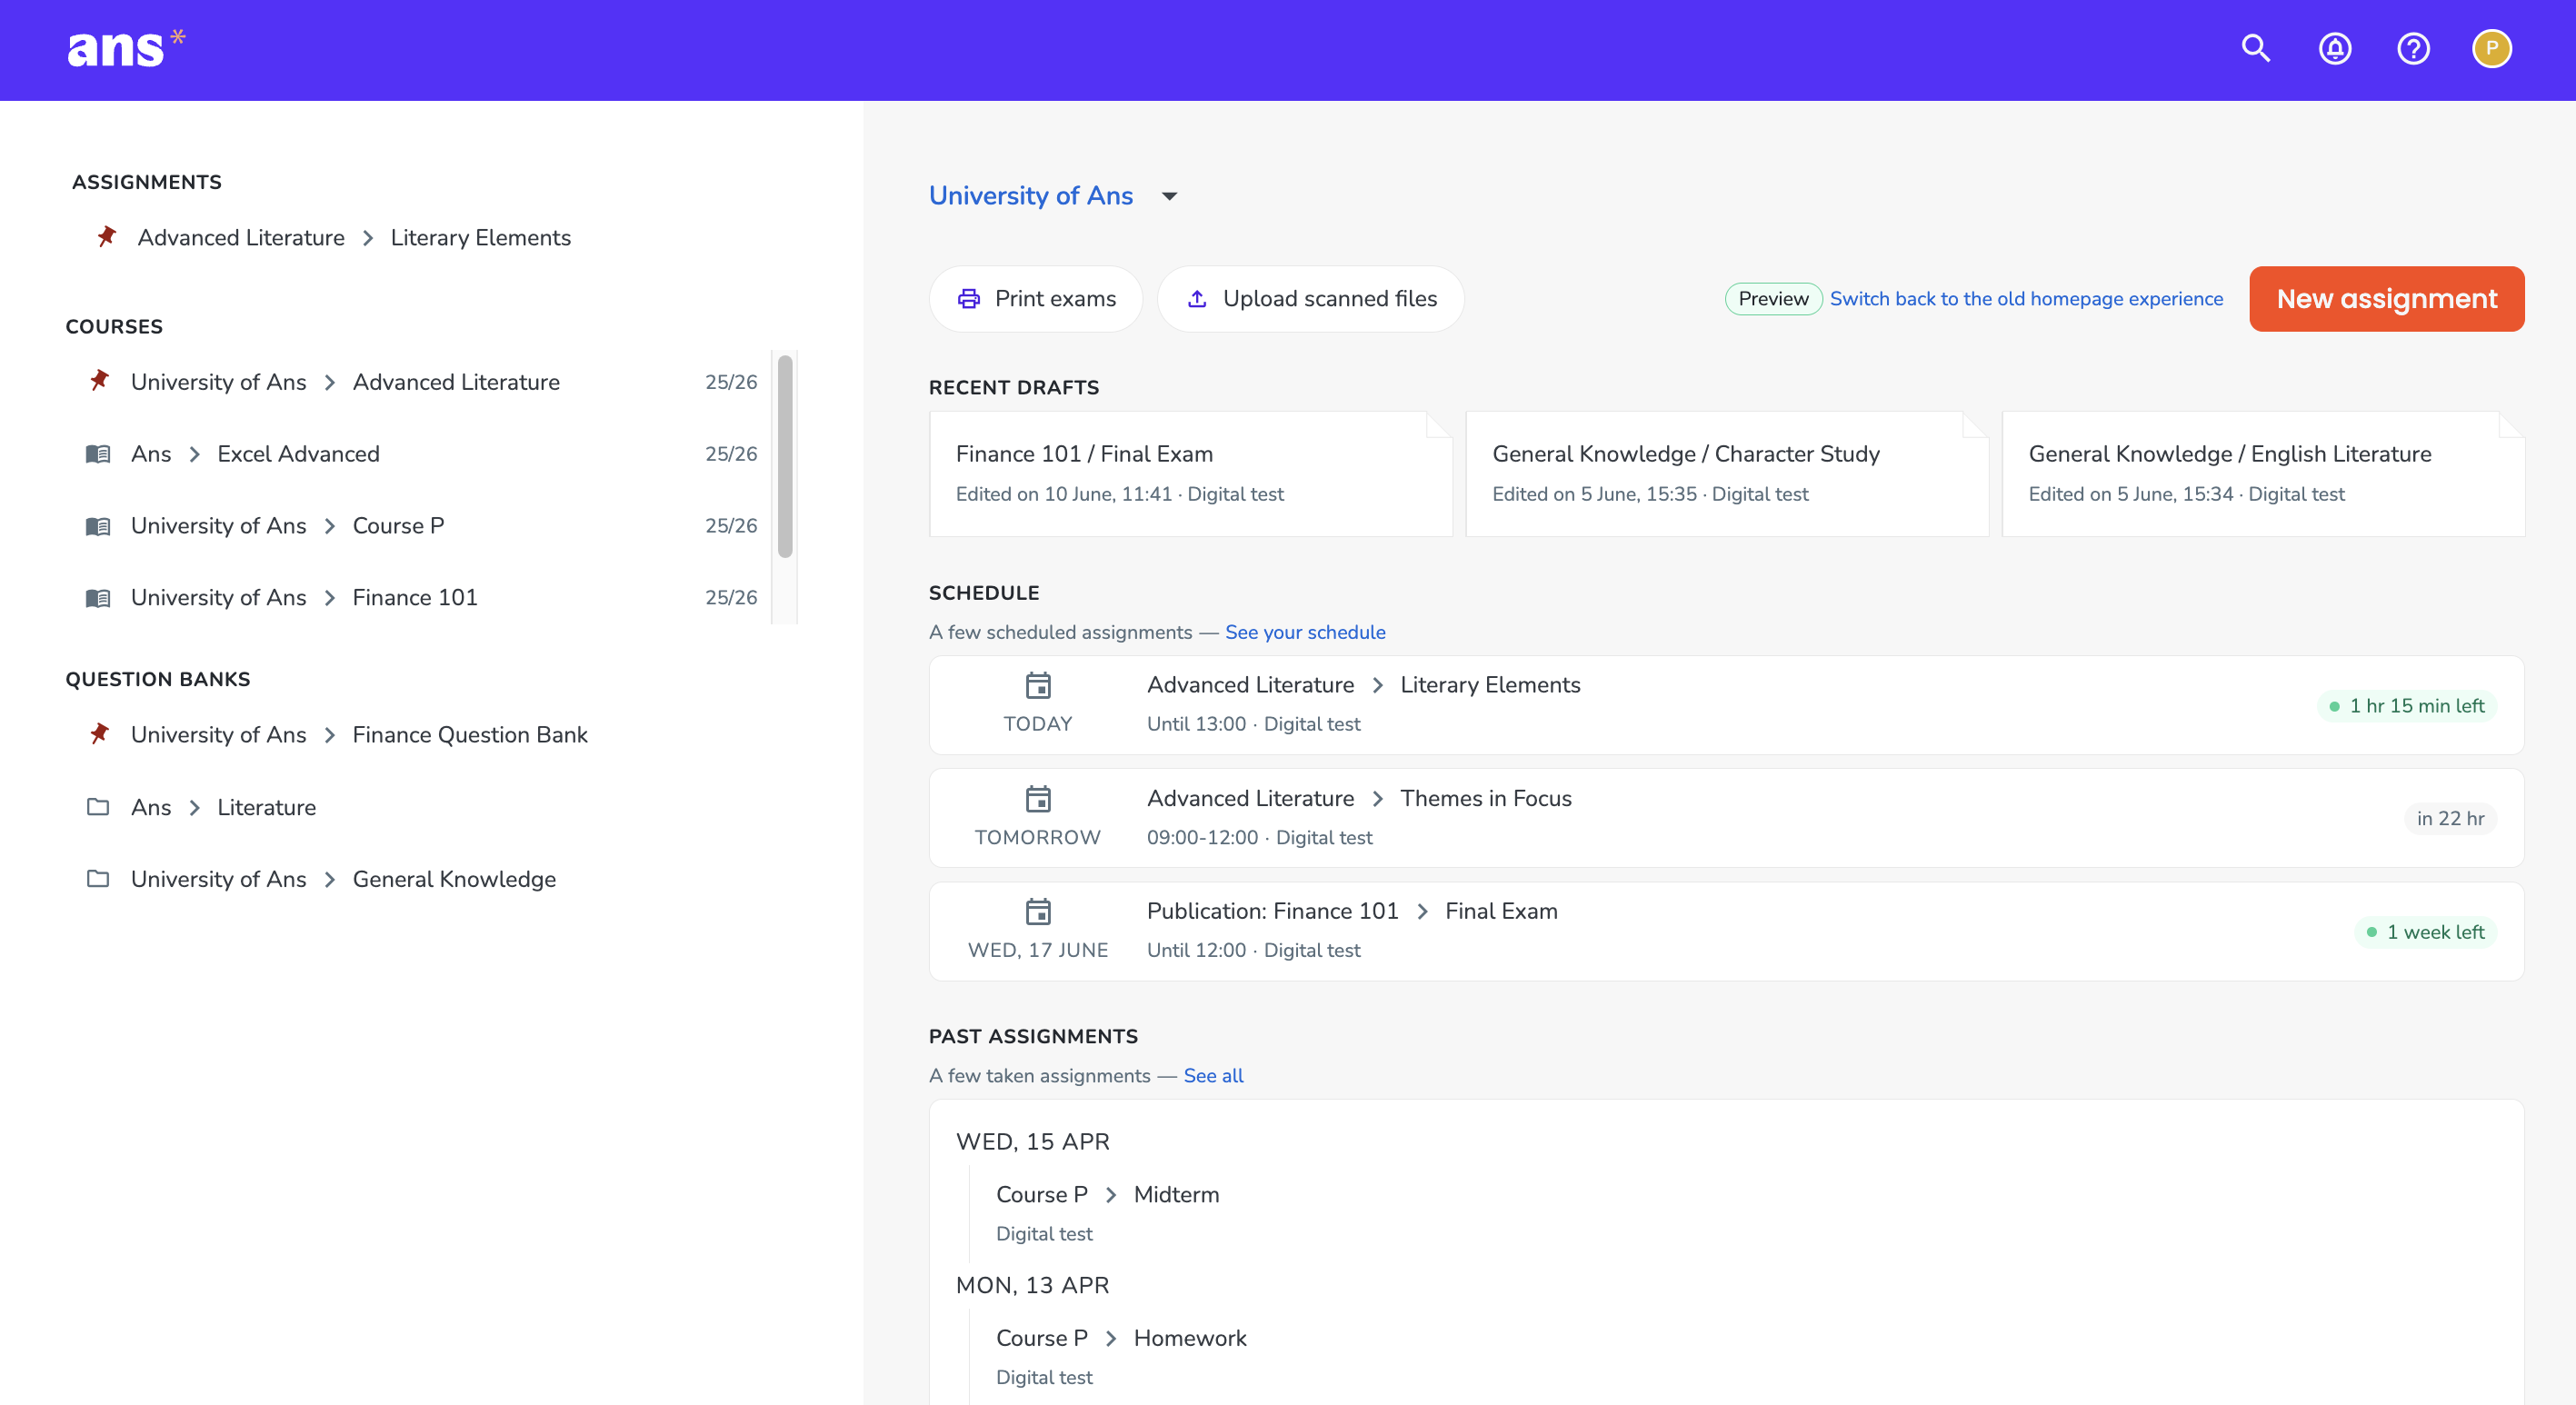Open Finance 101 / Final Exam draft card

click(1190, 474)
